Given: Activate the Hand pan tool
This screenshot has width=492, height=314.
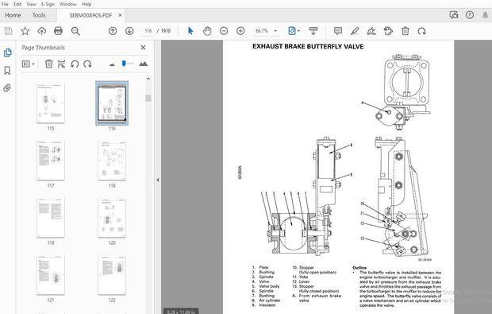Looking at the screenshot, I should point(207,31).
